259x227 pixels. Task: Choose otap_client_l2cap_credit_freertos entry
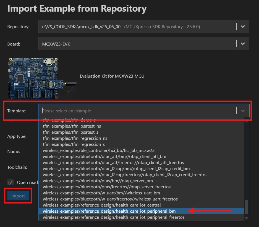(125, 175)
